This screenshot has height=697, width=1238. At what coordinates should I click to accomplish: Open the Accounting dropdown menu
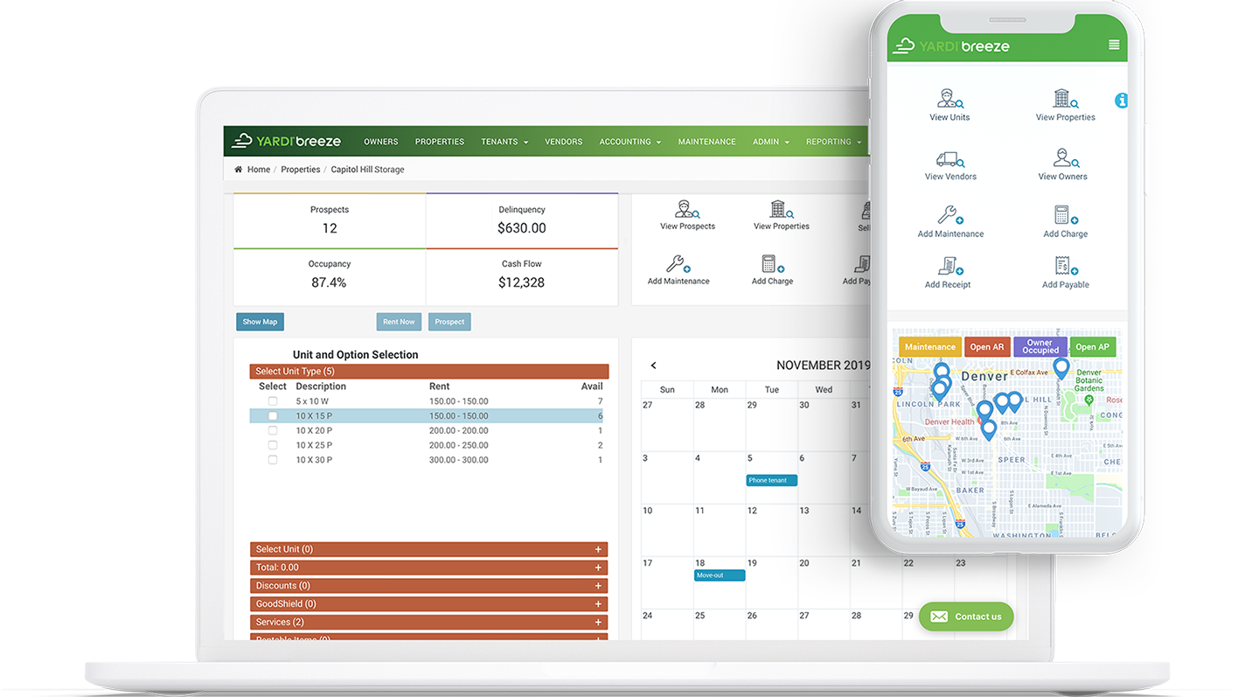[x=629, y=142]
